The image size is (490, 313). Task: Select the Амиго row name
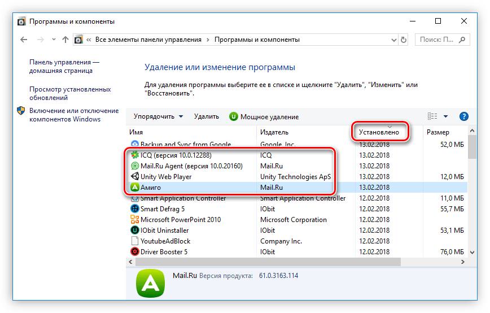pyautogui.click(x=151, y=188)
